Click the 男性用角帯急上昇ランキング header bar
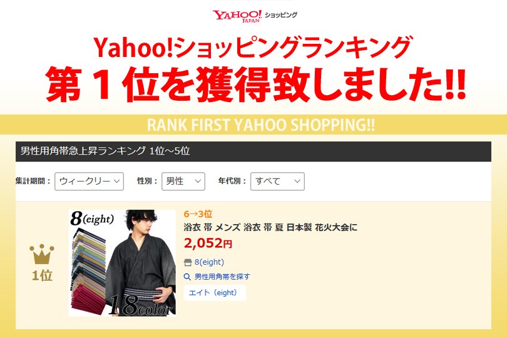The image size is (507, 338). (x=253, y=151)
